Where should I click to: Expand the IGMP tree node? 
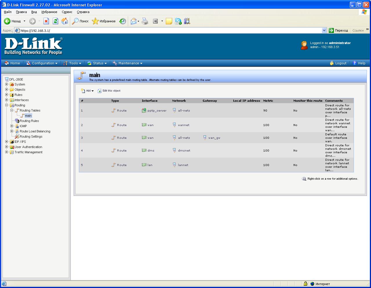12,126
